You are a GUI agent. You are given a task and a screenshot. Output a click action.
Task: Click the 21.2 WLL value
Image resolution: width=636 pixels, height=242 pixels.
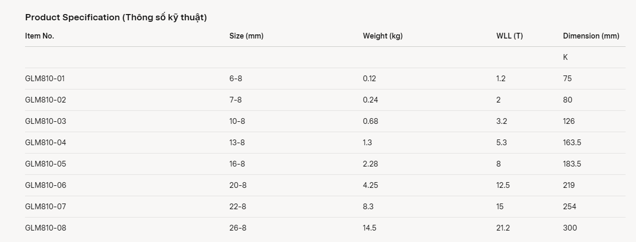pyautogui.click(x=504, y=228)
